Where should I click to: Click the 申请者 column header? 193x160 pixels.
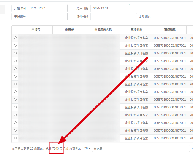click(x=69, y=30)
